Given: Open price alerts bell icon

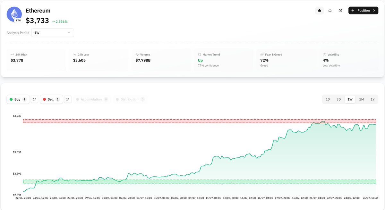Looking at the screenshot, I should 330,11.
